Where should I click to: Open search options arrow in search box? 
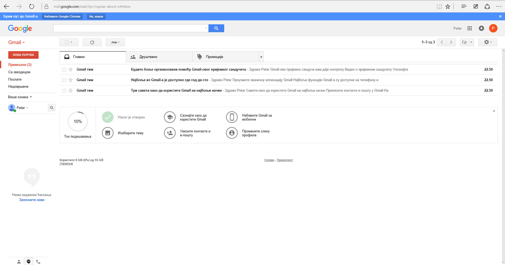coord(206,28)
